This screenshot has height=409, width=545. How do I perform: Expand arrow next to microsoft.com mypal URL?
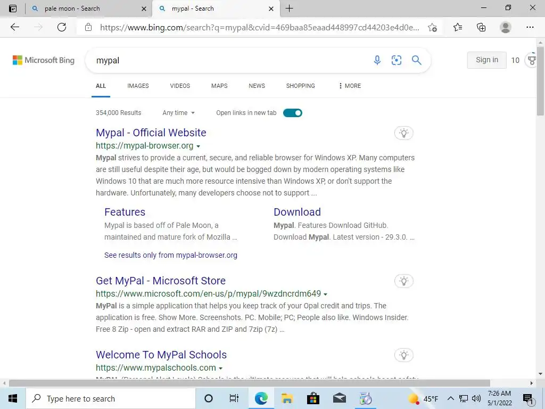coord(325,294)
